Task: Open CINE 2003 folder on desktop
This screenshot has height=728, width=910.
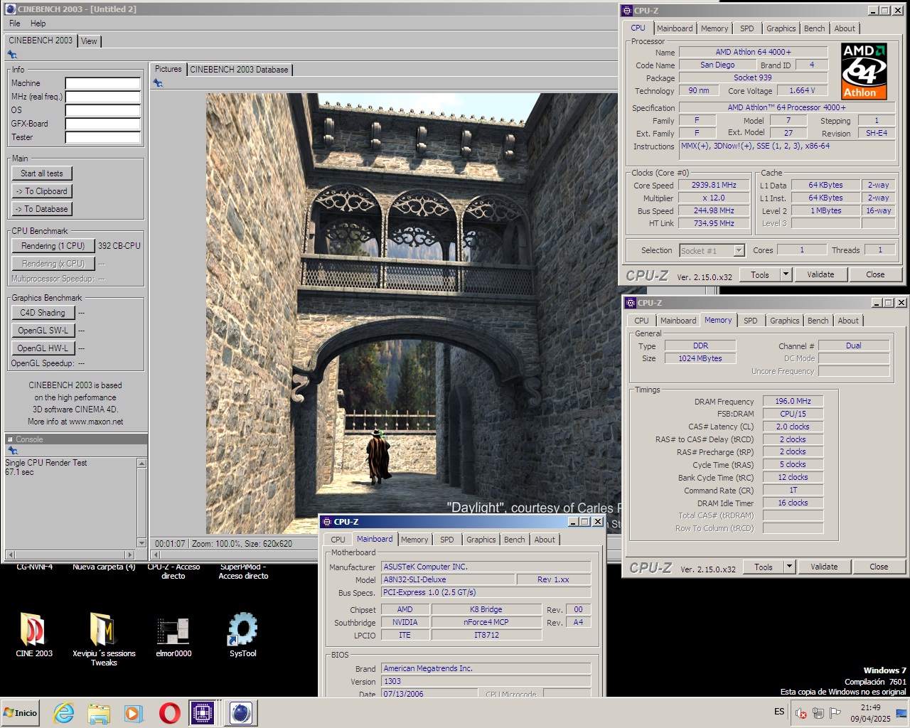Action: coord(33,629)
